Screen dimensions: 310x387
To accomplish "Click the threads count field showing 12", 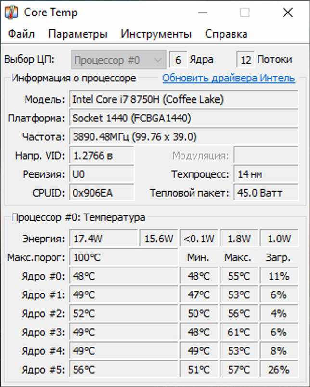I will [245, 60].
